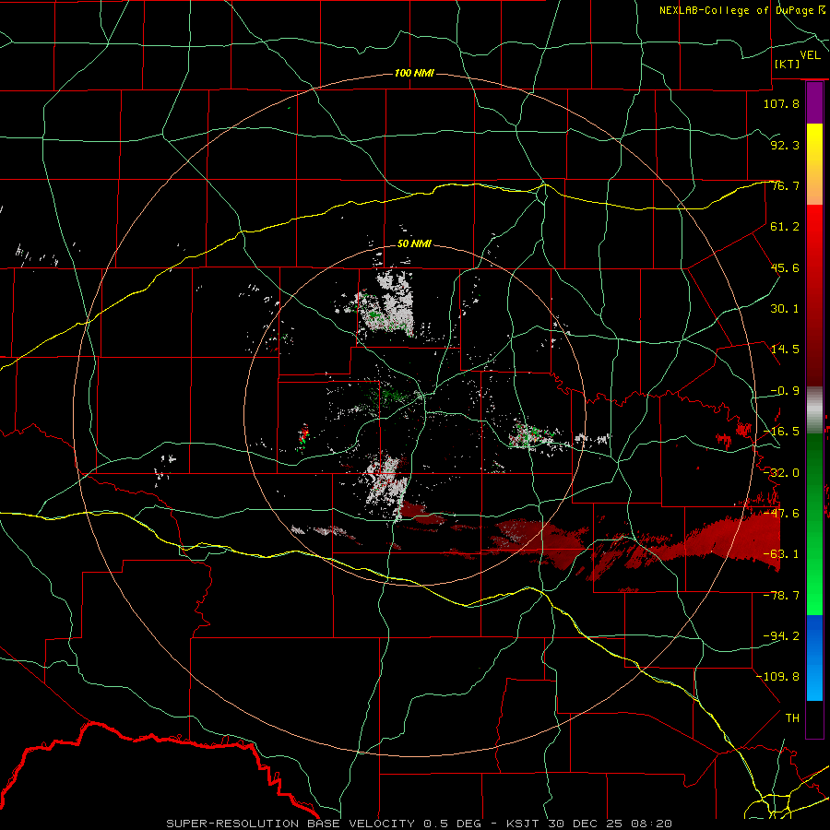Click the 76.7 scale label
Image resolution: width=830 pixels, height=830 pixels.
pyautogui.click(x=785, y=185)
